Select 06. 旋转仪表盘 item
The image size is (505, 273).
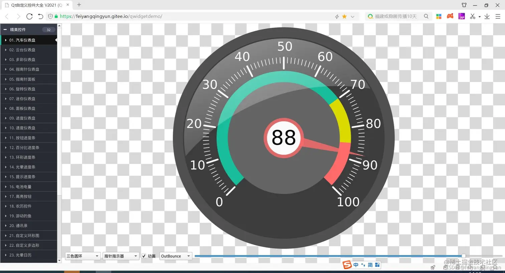pyautogui.click(x=29, y=89)
